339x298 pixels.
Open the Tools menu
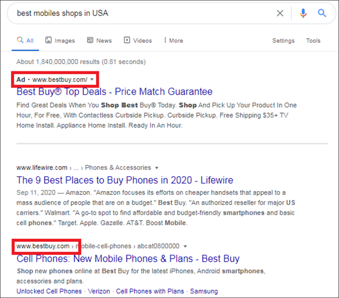click(313, 40)
